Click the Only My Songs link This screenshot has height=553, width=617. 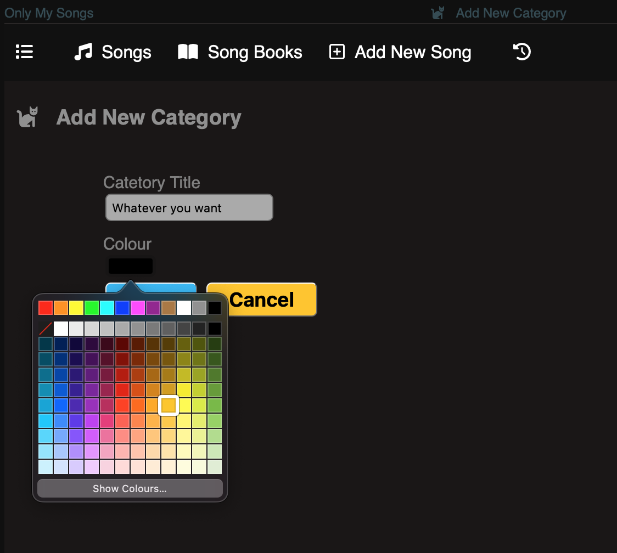tap(49, 13)
